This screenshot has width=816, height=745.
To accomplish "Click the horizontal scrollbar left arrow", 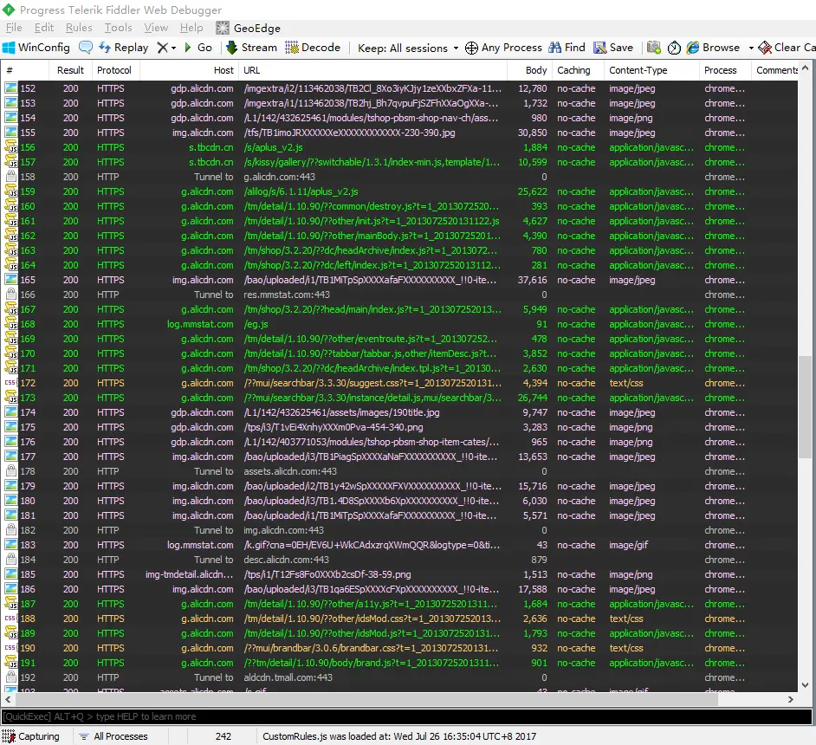I will [8, 700].
